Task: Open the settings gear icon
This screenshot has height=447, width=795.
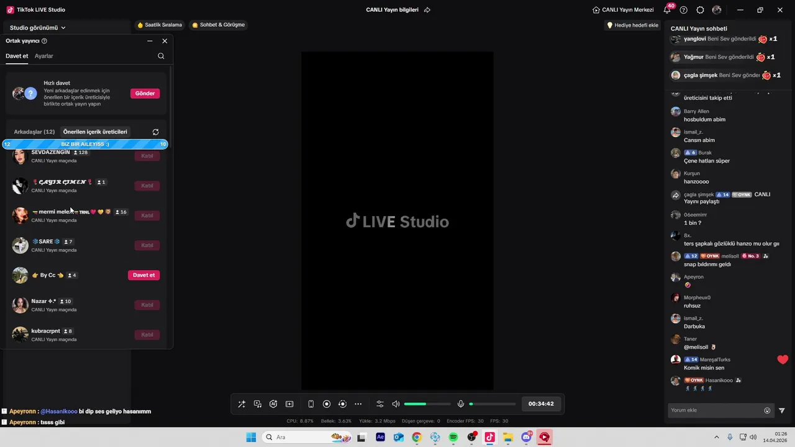Action: tap(700, 10)
